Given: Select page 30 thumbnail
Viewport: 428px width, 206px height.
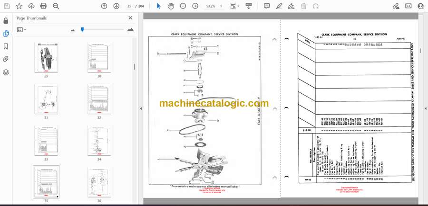Looking at the screenshot, I should tap(99, 57).
